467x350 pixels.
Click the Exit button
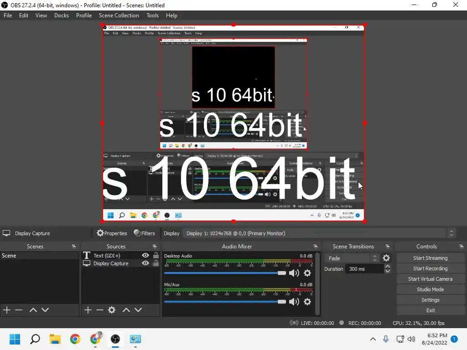click(x=431, y=310)
